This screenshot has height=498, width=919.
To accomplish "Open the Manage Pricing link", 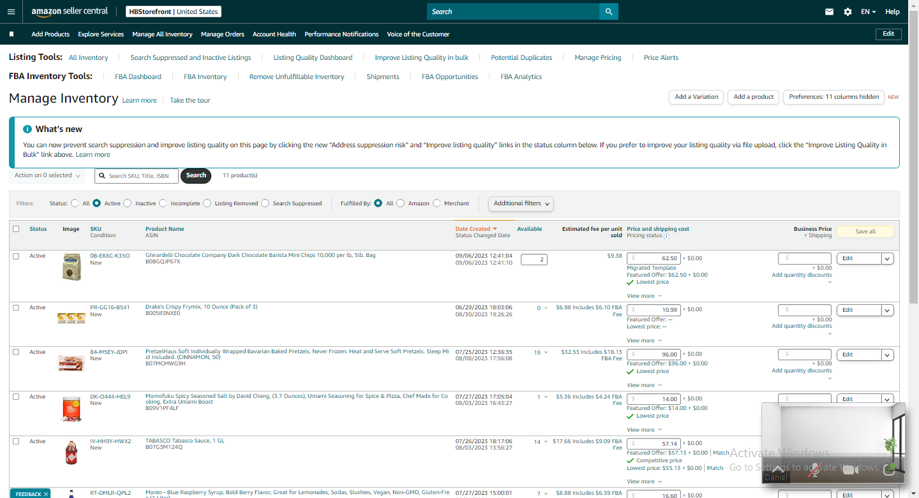I will pyautogui.click(x=598, y=57).
